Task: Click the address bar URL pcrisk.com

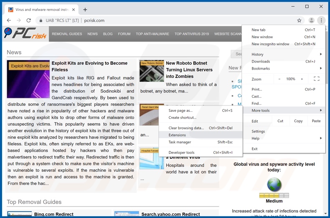Action: coord(94,20)
